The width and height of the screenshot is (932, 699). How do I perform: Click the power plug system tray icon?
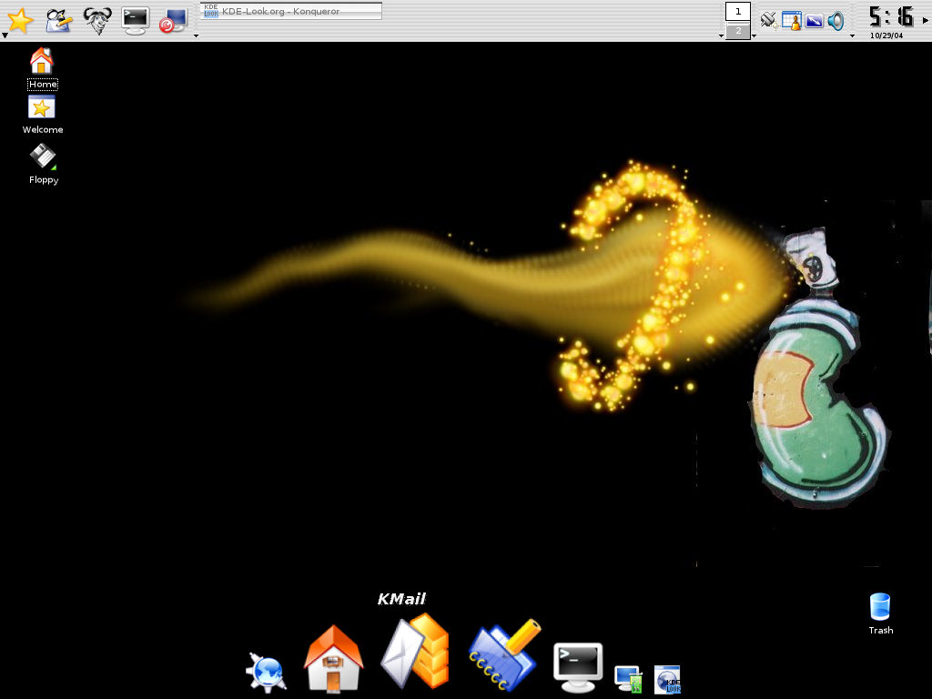click(768, 21)
